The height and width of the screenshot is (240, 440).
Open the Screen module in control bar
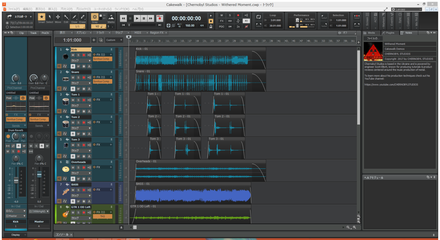(367, 21)
